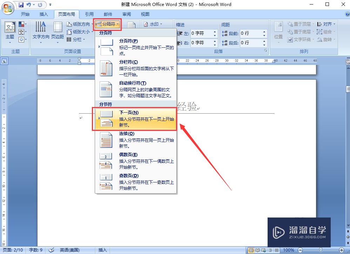Select Print Layout view icon in status bar

(x=251, y=250)
